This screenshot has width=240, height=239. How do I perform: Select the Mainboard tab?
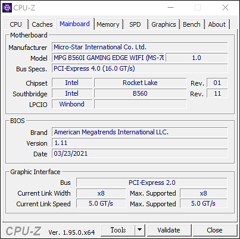pos(75,24)
